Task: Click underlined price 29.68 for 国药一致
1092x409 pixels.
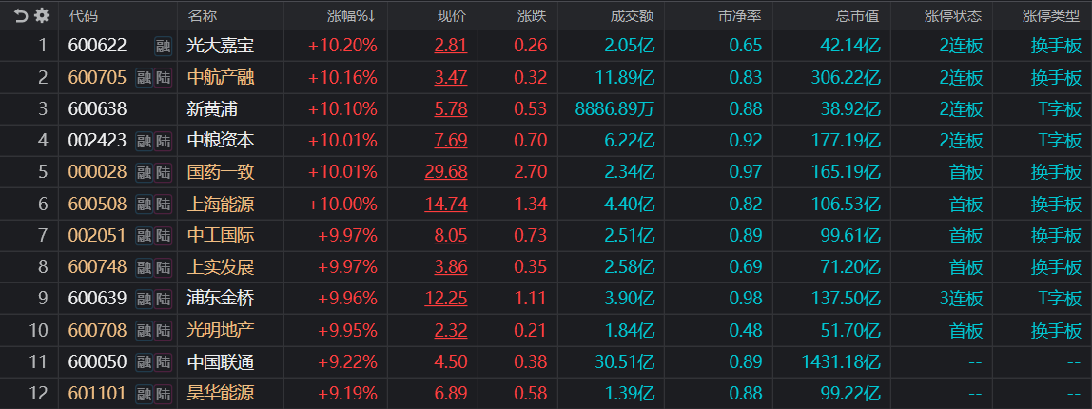Action: pyautogui.click(x=446, y=172)
